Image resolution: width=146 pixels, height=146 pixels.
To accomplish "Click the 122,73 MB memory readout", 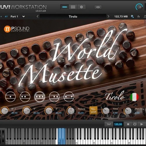I will 121,16.
